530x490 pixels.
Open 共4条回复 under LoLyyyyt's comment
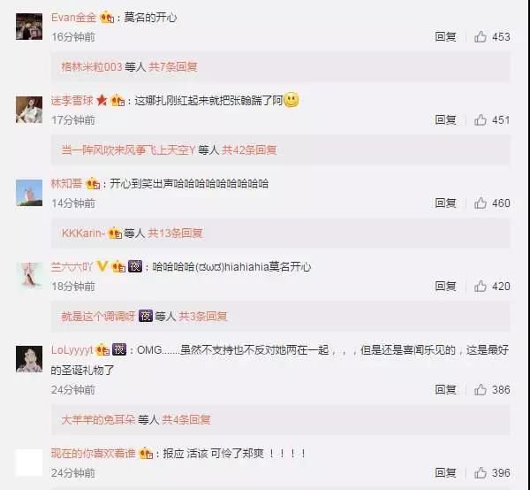(186, 419)
